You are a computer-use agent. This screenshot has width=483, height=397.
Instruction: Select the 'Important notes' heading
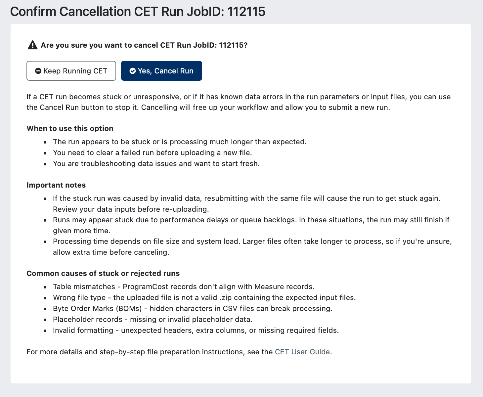coord(56,185)
